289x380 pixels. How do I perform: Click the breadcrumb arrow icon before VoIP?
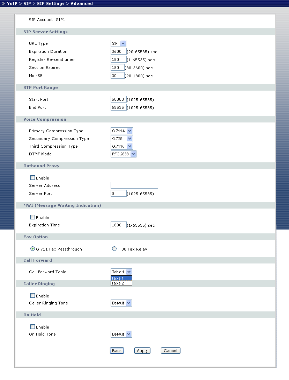point(3,3)
